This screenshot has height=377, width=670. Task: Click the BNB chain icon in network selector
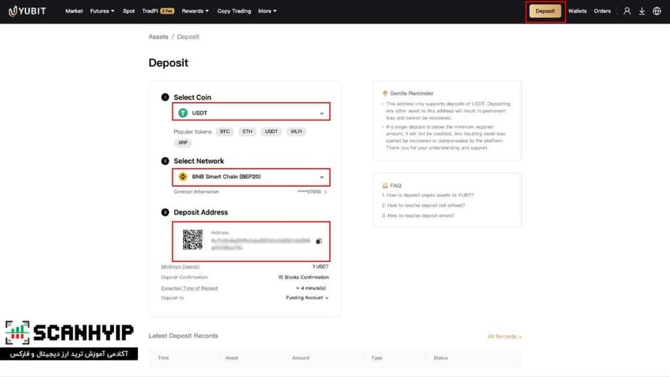click(183, 177)
